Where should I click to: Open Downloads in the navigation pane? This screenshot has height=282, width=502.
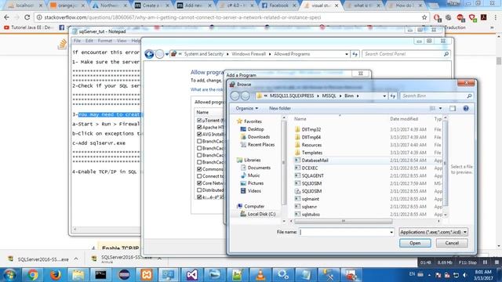tap(258, 137)
